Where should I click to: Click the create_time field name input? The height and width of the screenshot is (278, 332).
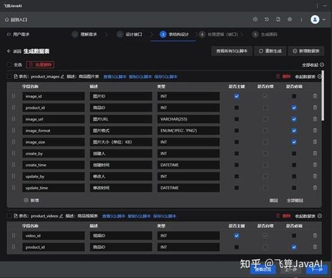(x=53, y=165)
